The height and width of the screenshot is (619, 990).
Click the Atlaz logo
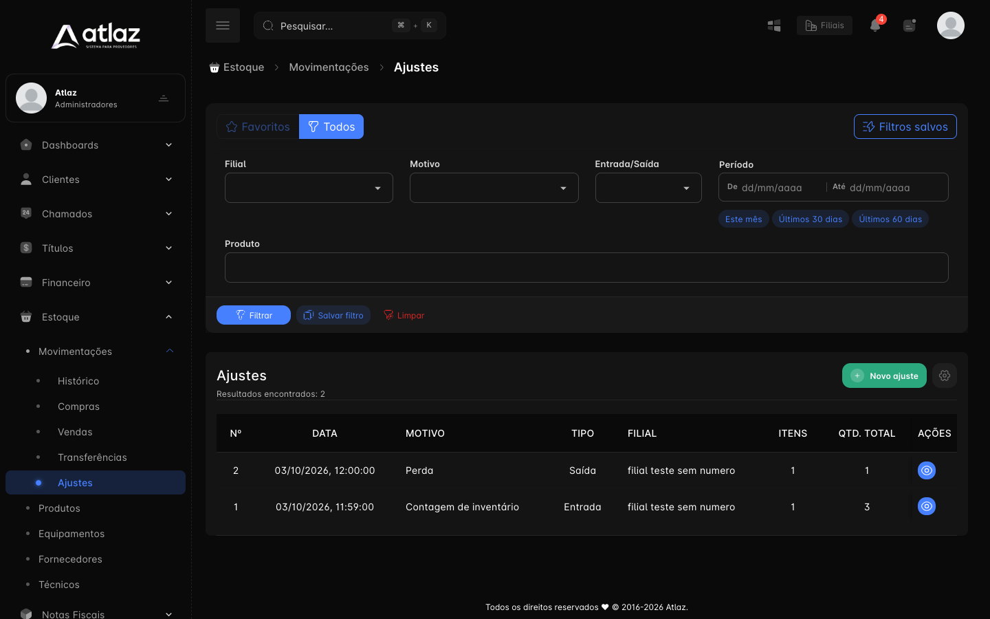[x=96, y=36]
